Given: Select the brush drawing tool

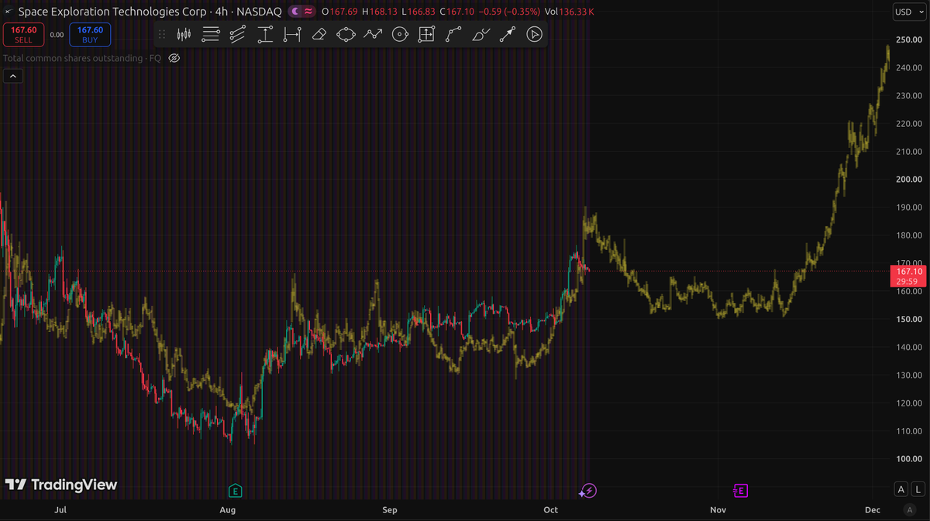Looking at the screenshot, I should pyautogui.click(x=480, y=34).
